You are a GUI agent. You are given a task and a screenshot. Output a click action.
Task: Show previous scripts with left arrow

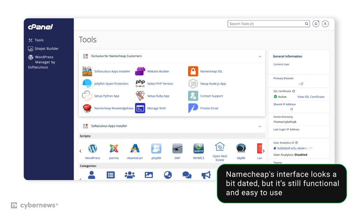point(80,151)
